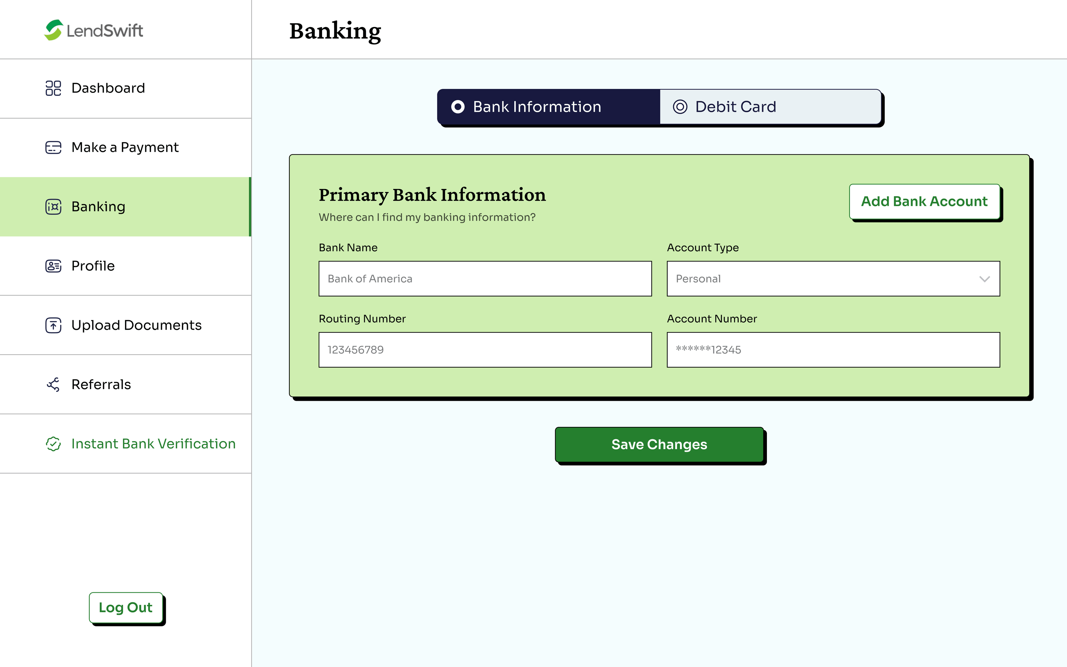Click the Account Number input field

pos(833,350)
